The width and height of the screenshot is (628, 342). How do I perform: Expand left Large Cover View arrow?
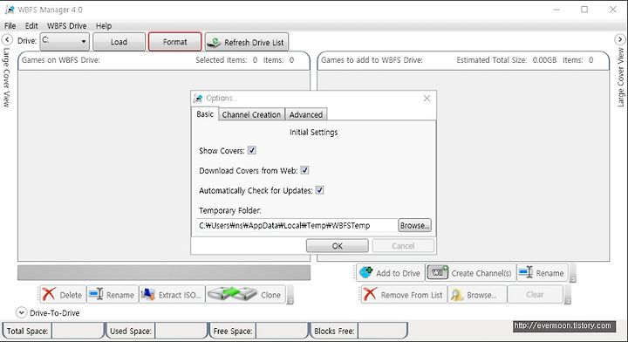tap(7, 39)
